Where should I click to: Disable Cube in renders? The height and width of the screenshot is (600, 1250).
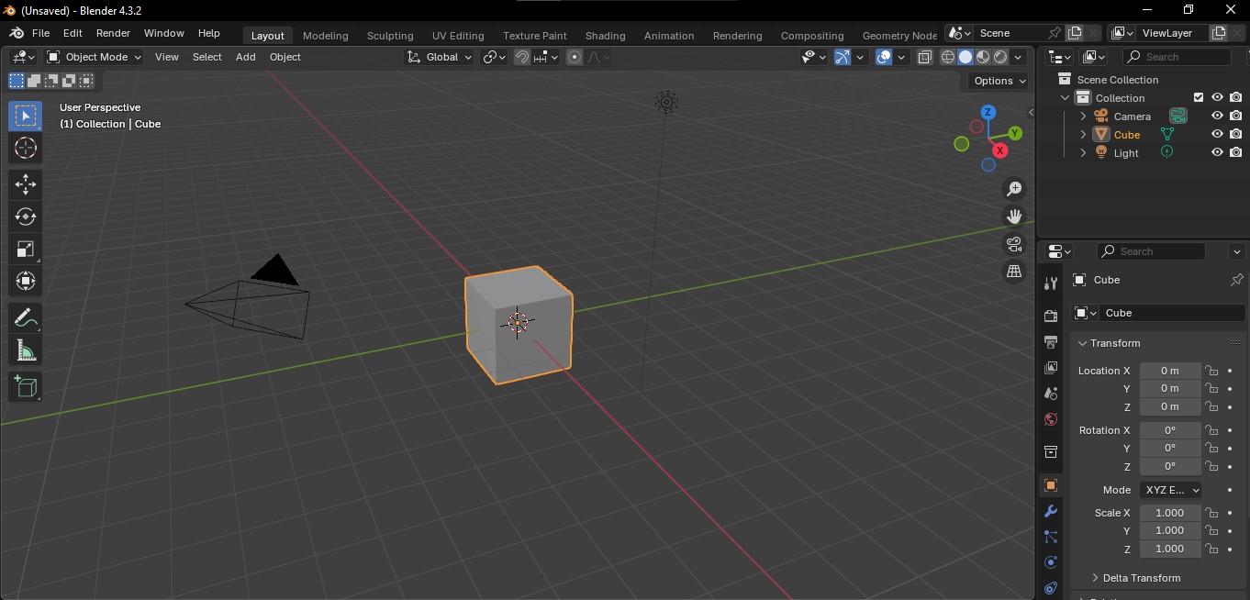1236,134
